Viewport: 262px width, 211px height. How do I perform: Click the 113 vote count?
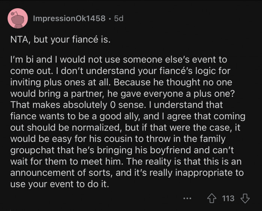coord(228,198)
